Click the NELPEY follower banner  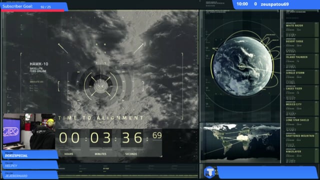[x=30, y=165]
